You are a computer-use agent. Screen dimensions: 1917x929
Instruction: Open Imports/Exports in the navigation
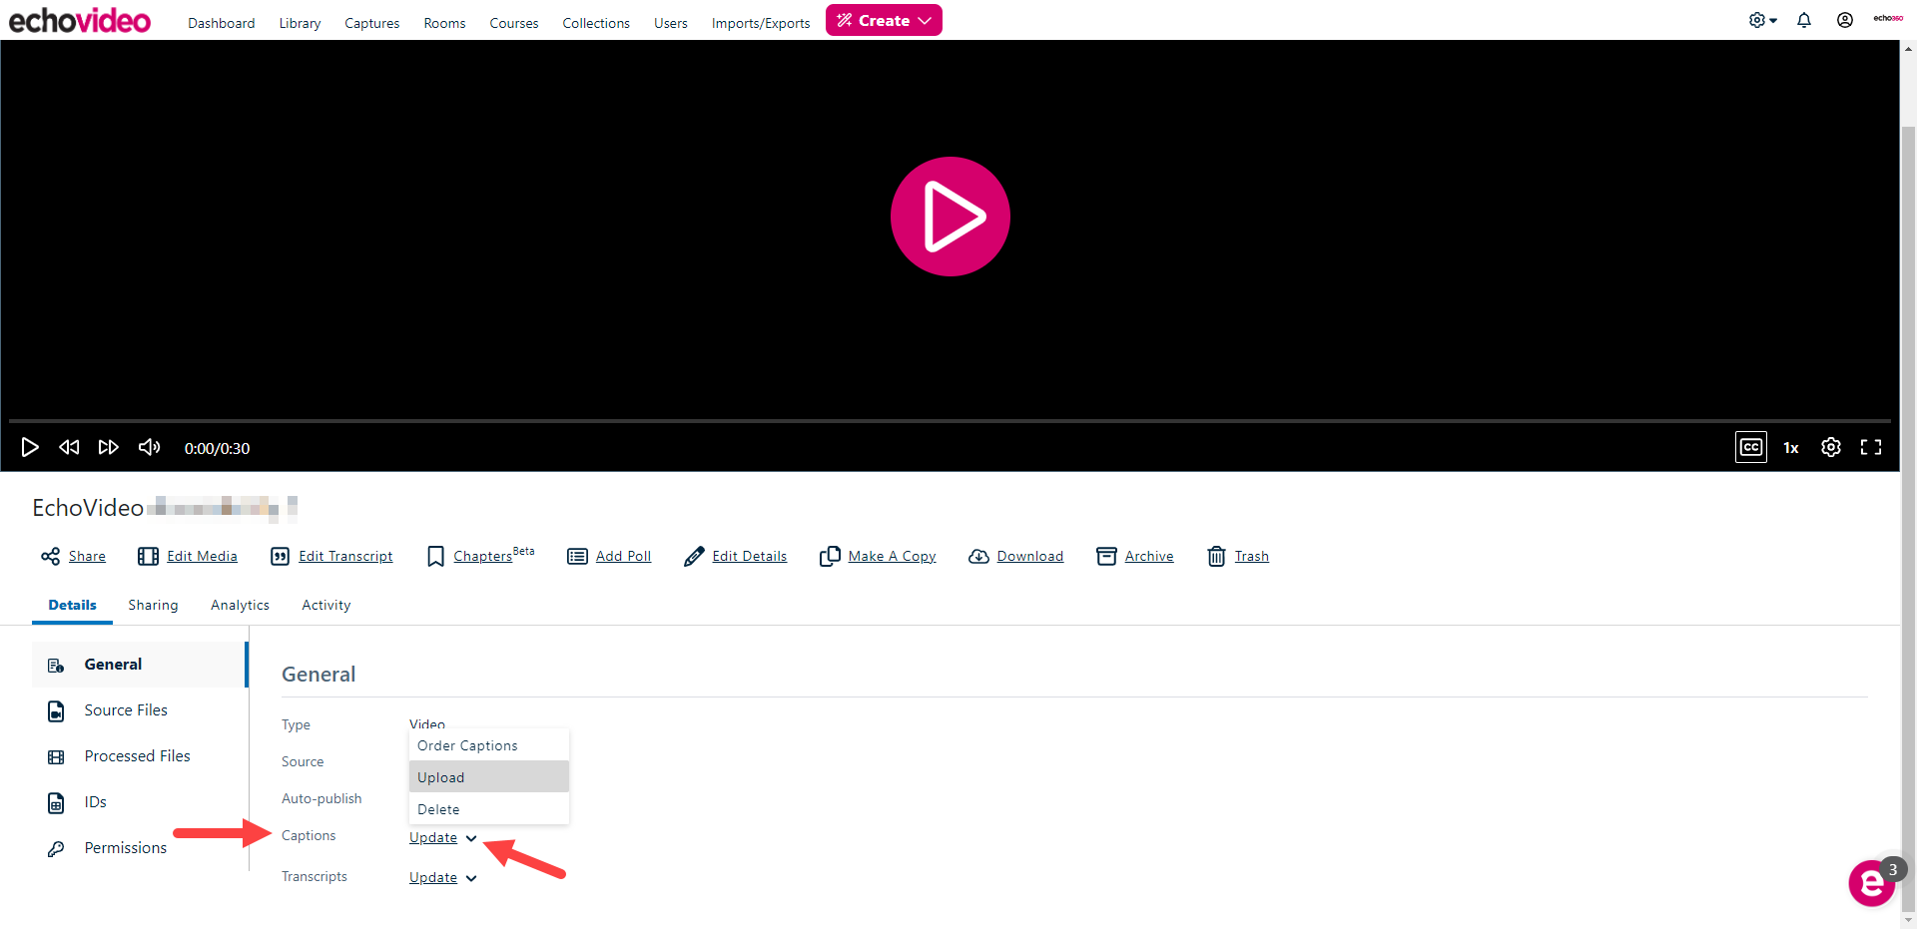click(x=761, y=23)
